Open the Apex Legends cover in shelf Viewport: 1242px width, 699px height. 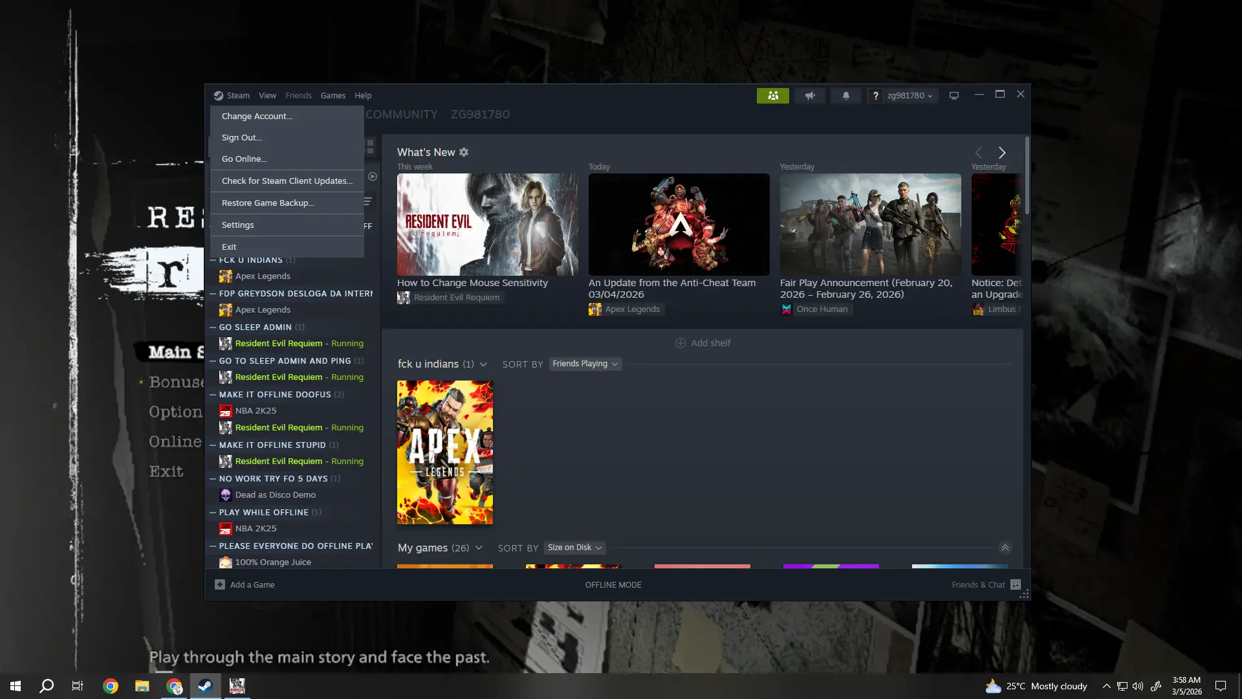coord(445,452)
